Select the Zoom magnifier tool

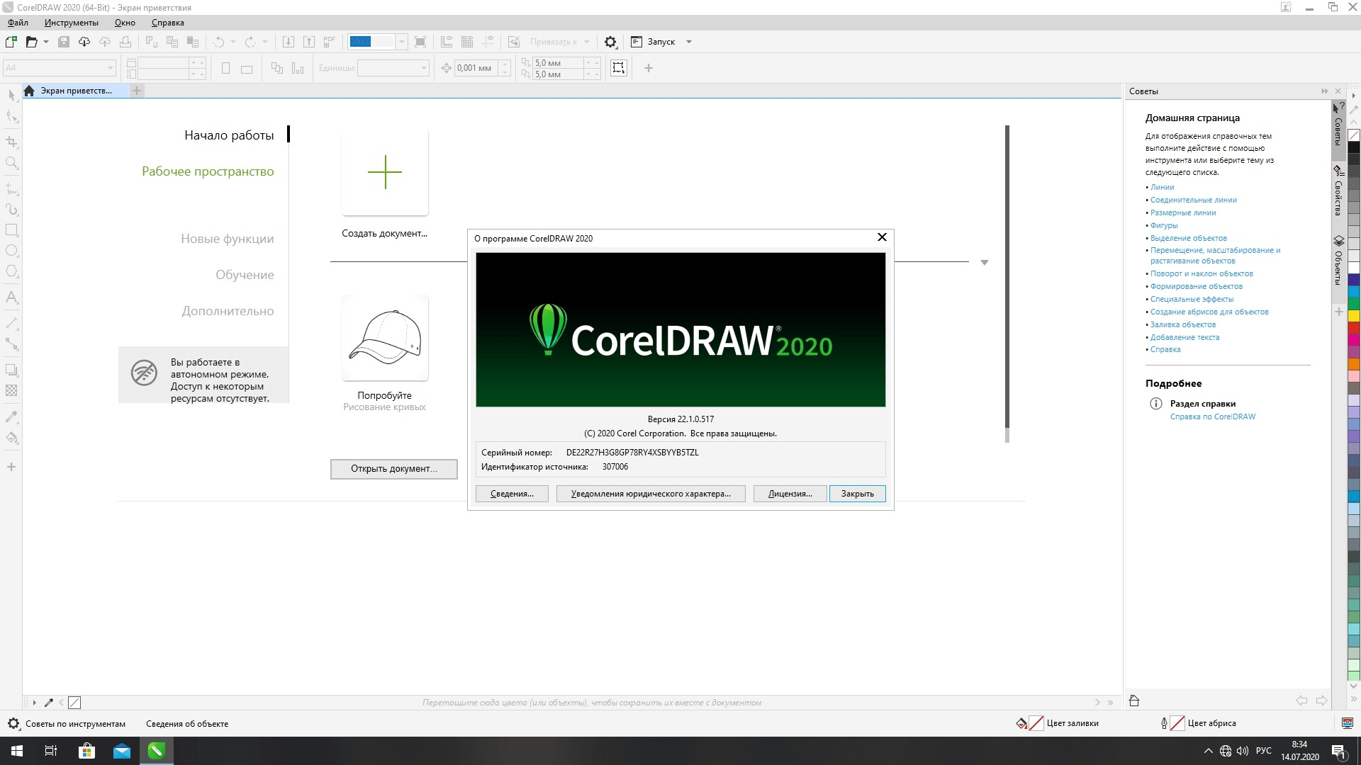tap(11, 163)
